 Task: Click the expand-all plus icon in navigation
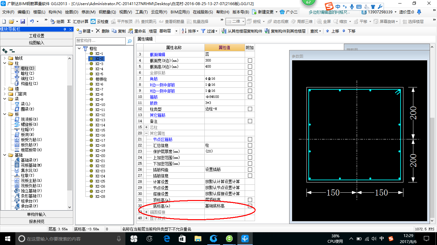click(x=5, y=50)
